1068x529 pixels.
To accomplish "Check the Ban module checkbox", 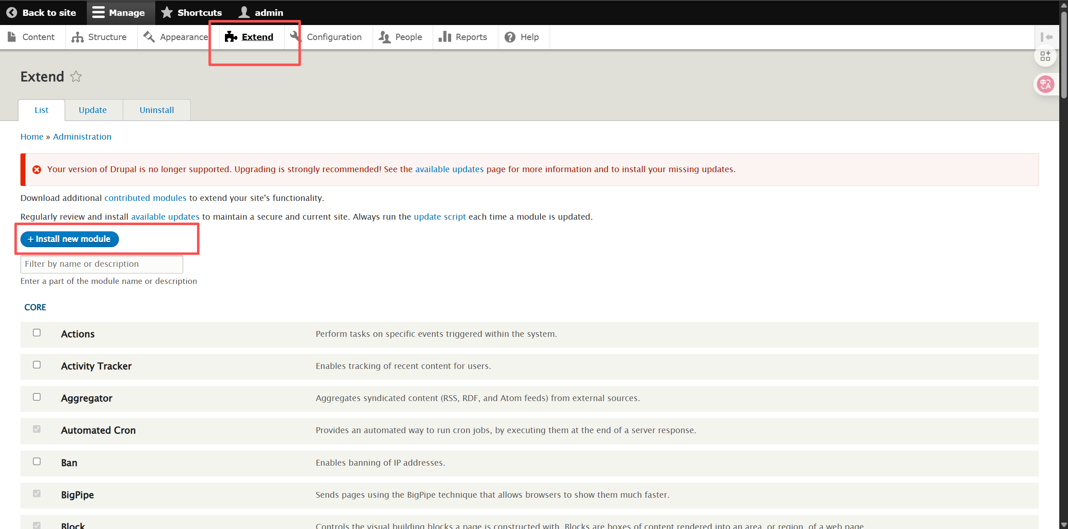I will click(x=37, y=461).
